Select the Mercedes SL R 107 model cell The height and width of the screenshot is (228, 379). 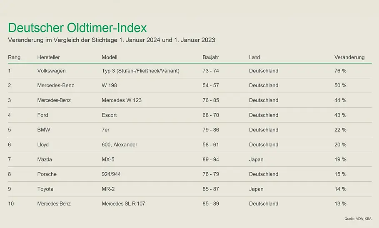(x=123, y=203)
